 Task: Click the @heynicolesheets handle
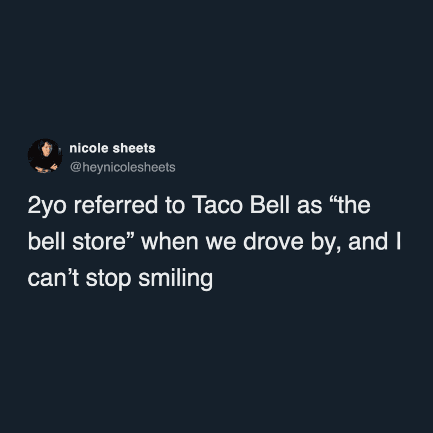122,167
